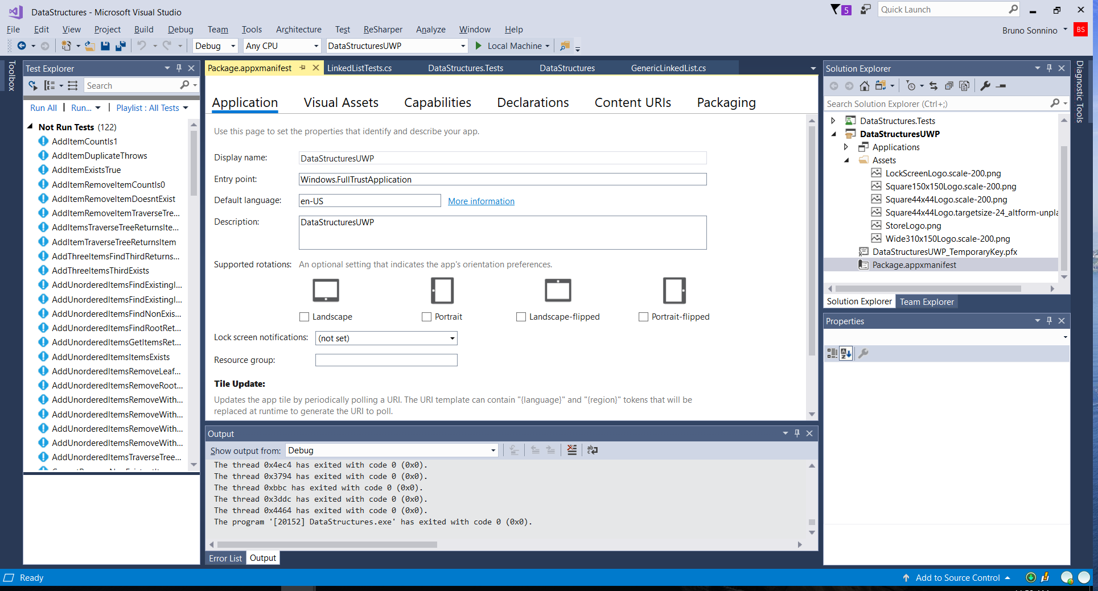Image resolution: width=1098 pixels, height=591 pixels.
Task: Toggle word wrap in the Output window
Action: pos(592,450)
